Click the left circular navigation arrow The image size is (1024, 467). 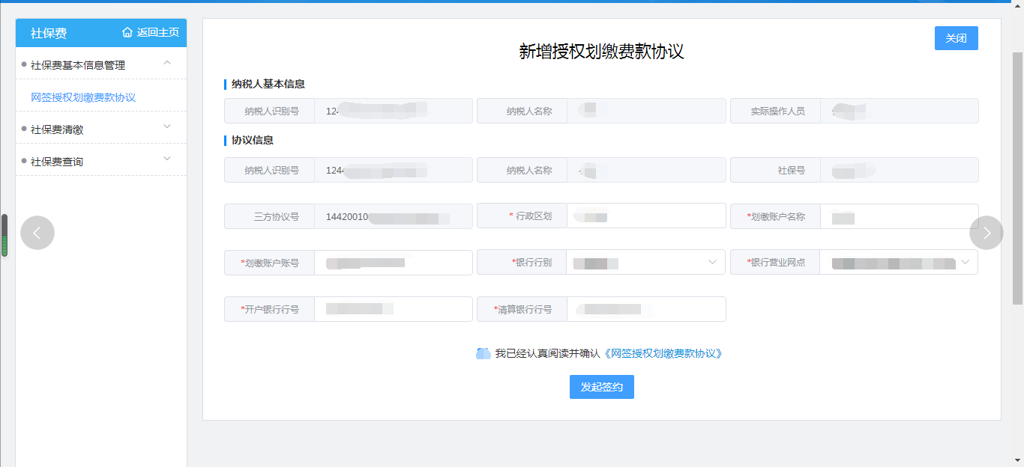(x=37, y=233)
